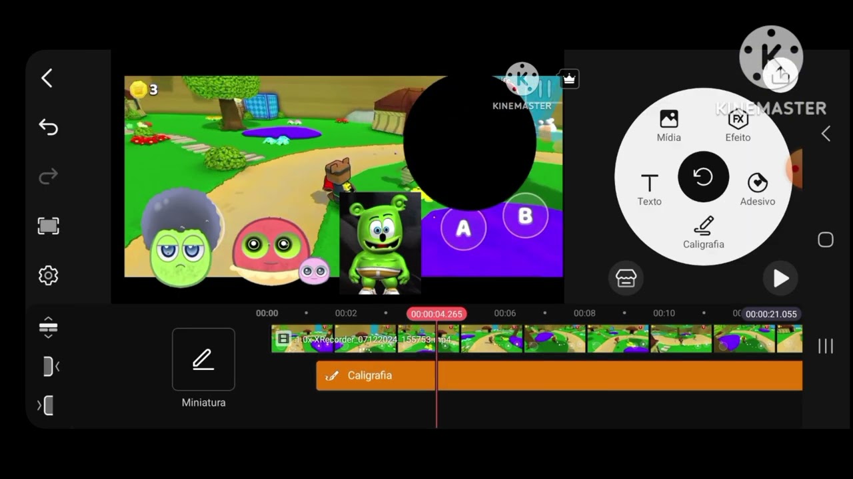853x479 pixels.
Task: Tap the 00:02 mark on the timeline ruler
Action: [x=346, y=313]
